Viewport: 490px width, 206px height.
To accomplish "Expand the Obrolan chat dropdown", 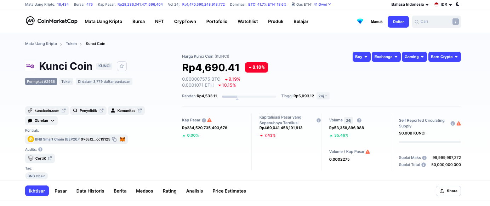I will (x=41, y=121).
